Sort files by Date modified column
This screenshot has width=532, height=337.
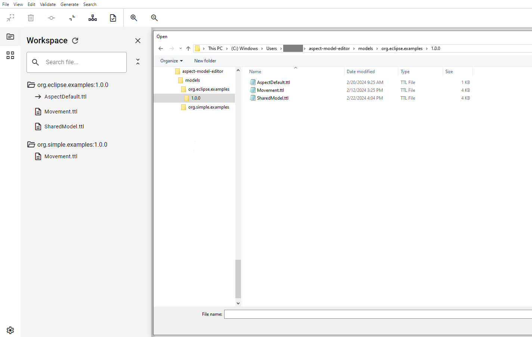[361, 72]
